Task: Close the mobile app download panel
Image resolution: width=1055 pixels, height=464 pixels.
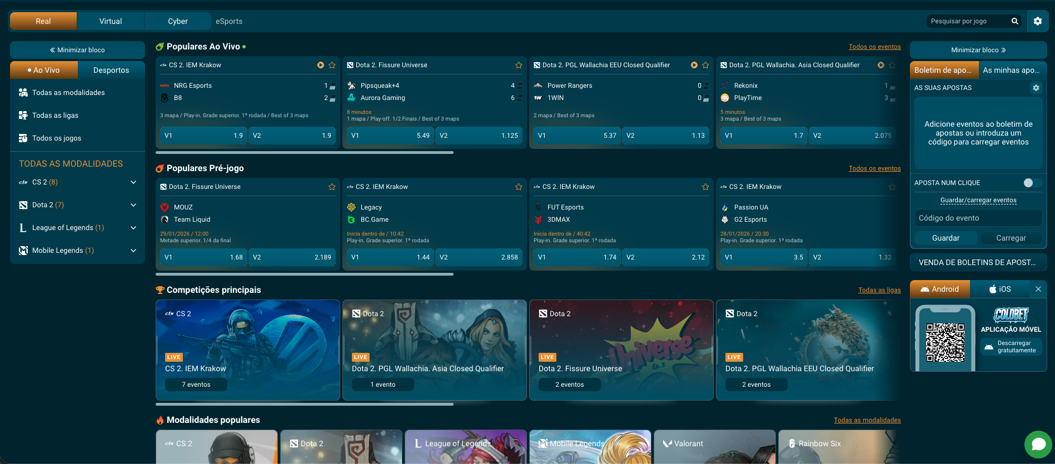Action: tap(1038, 289)
